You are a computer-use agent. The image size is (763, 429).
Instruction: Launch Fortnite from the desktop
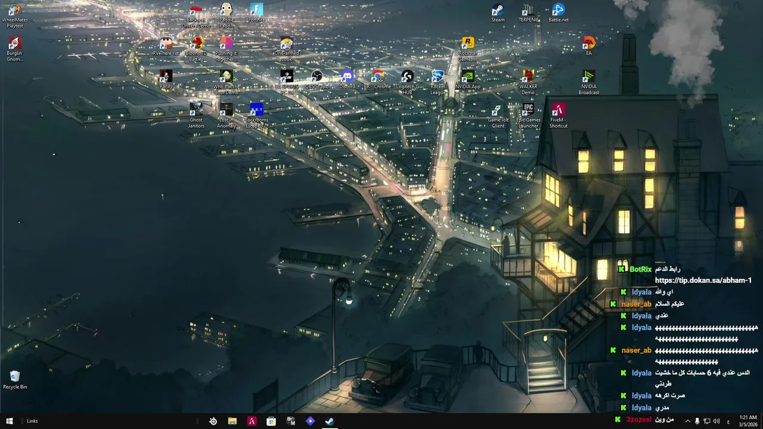256,13
